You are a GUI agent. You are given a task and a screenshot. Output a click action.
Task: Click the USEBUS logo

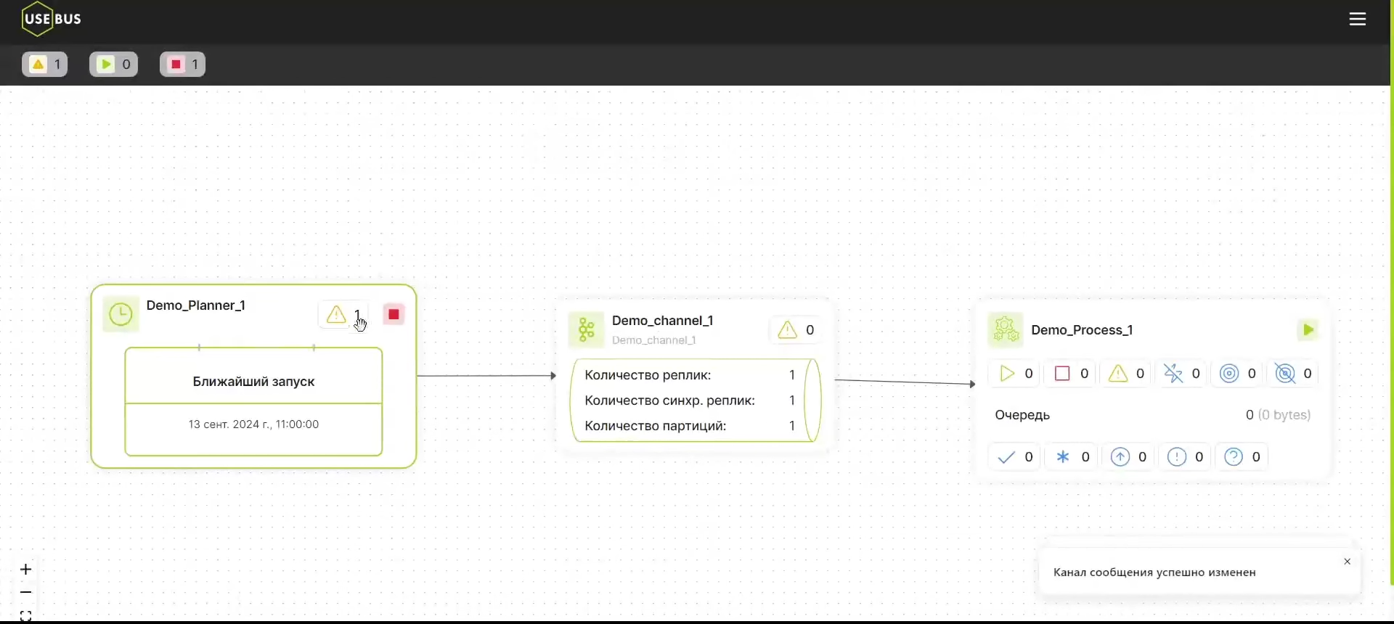coord(52,20)
